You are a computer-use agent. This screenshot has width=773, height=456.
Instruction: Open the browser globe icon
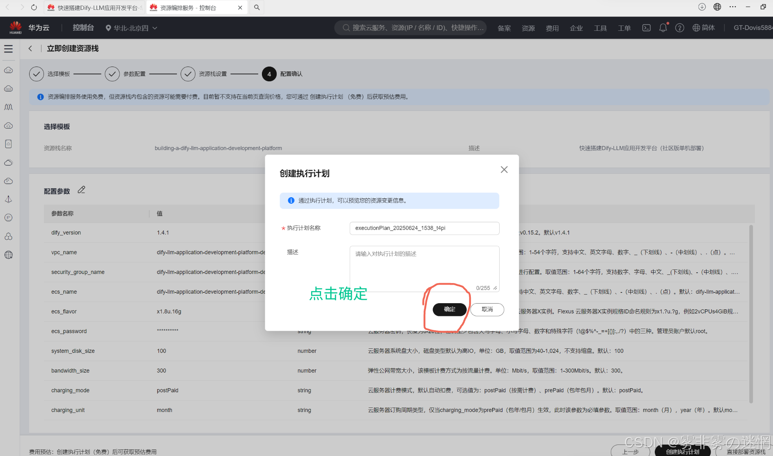(x=717, y=7)
